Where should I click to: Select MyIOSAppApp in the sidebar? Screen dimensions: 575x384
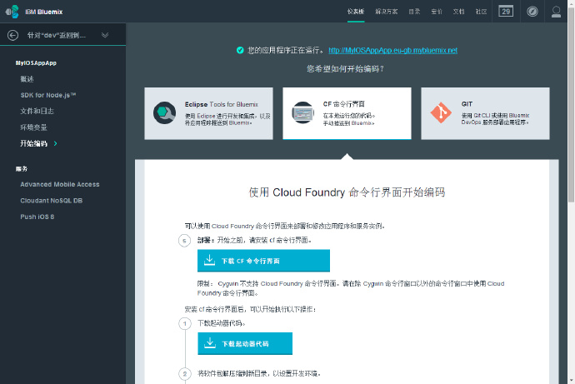[36, 63]
